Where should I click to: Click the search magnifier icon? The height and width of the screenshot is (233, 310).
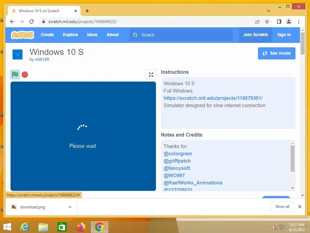pos(135,35)
